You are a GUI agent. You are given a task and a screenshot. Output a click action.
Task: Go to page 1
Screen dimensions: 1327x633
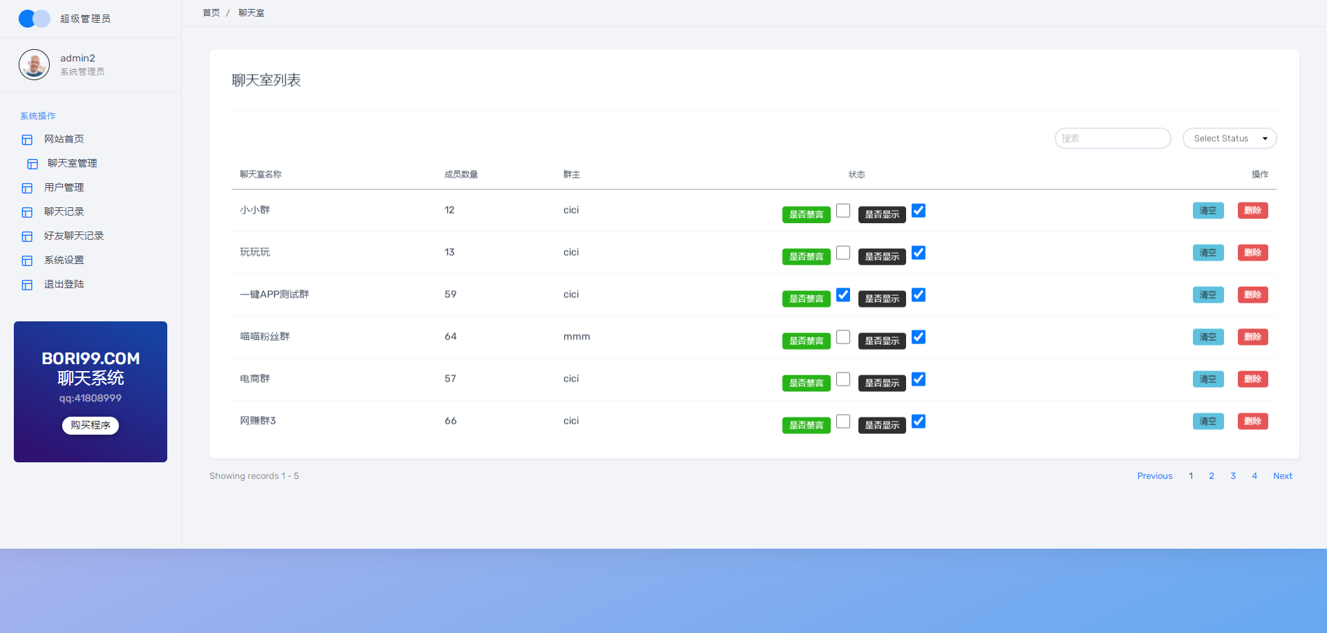click(x=1191, y=476)
